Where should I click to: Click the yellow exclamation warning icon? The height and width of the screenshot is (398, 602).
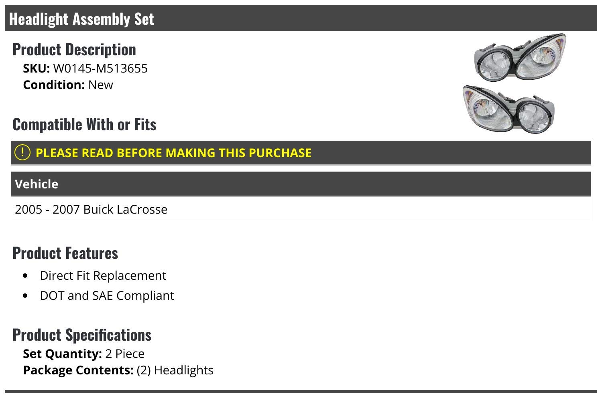pos(22,152)
